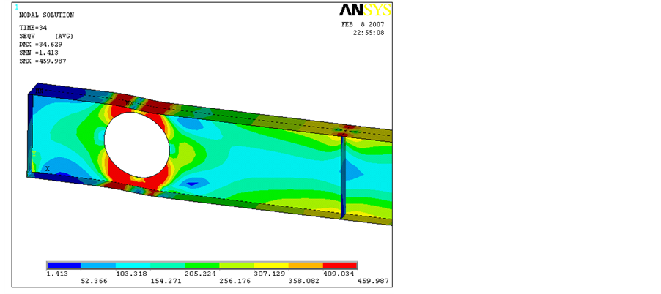Click the NODAL SOLUTION title text
Image resolution: width=661 pixels, height=294 pixels.
point(46,15)
